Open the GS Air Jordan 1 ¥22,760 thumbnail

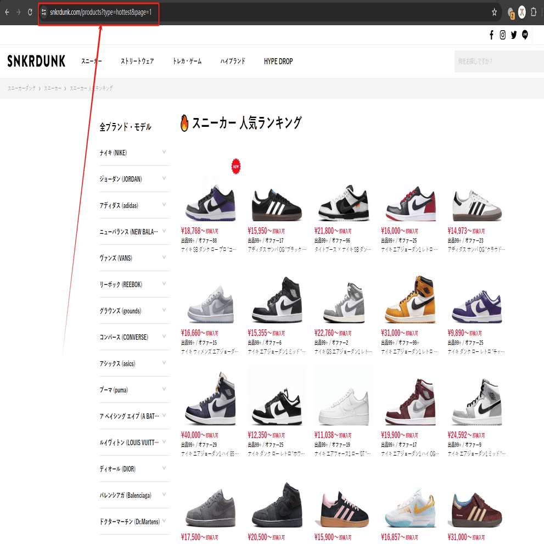344,302
